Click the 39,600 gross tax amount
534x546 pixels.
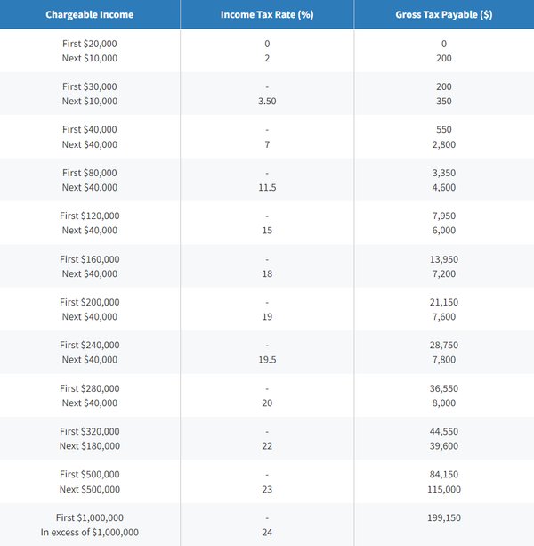[443, 446]
